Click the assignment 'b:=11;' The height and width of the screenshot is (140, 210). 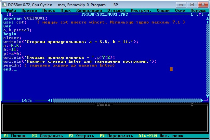(x=11, y=50)
